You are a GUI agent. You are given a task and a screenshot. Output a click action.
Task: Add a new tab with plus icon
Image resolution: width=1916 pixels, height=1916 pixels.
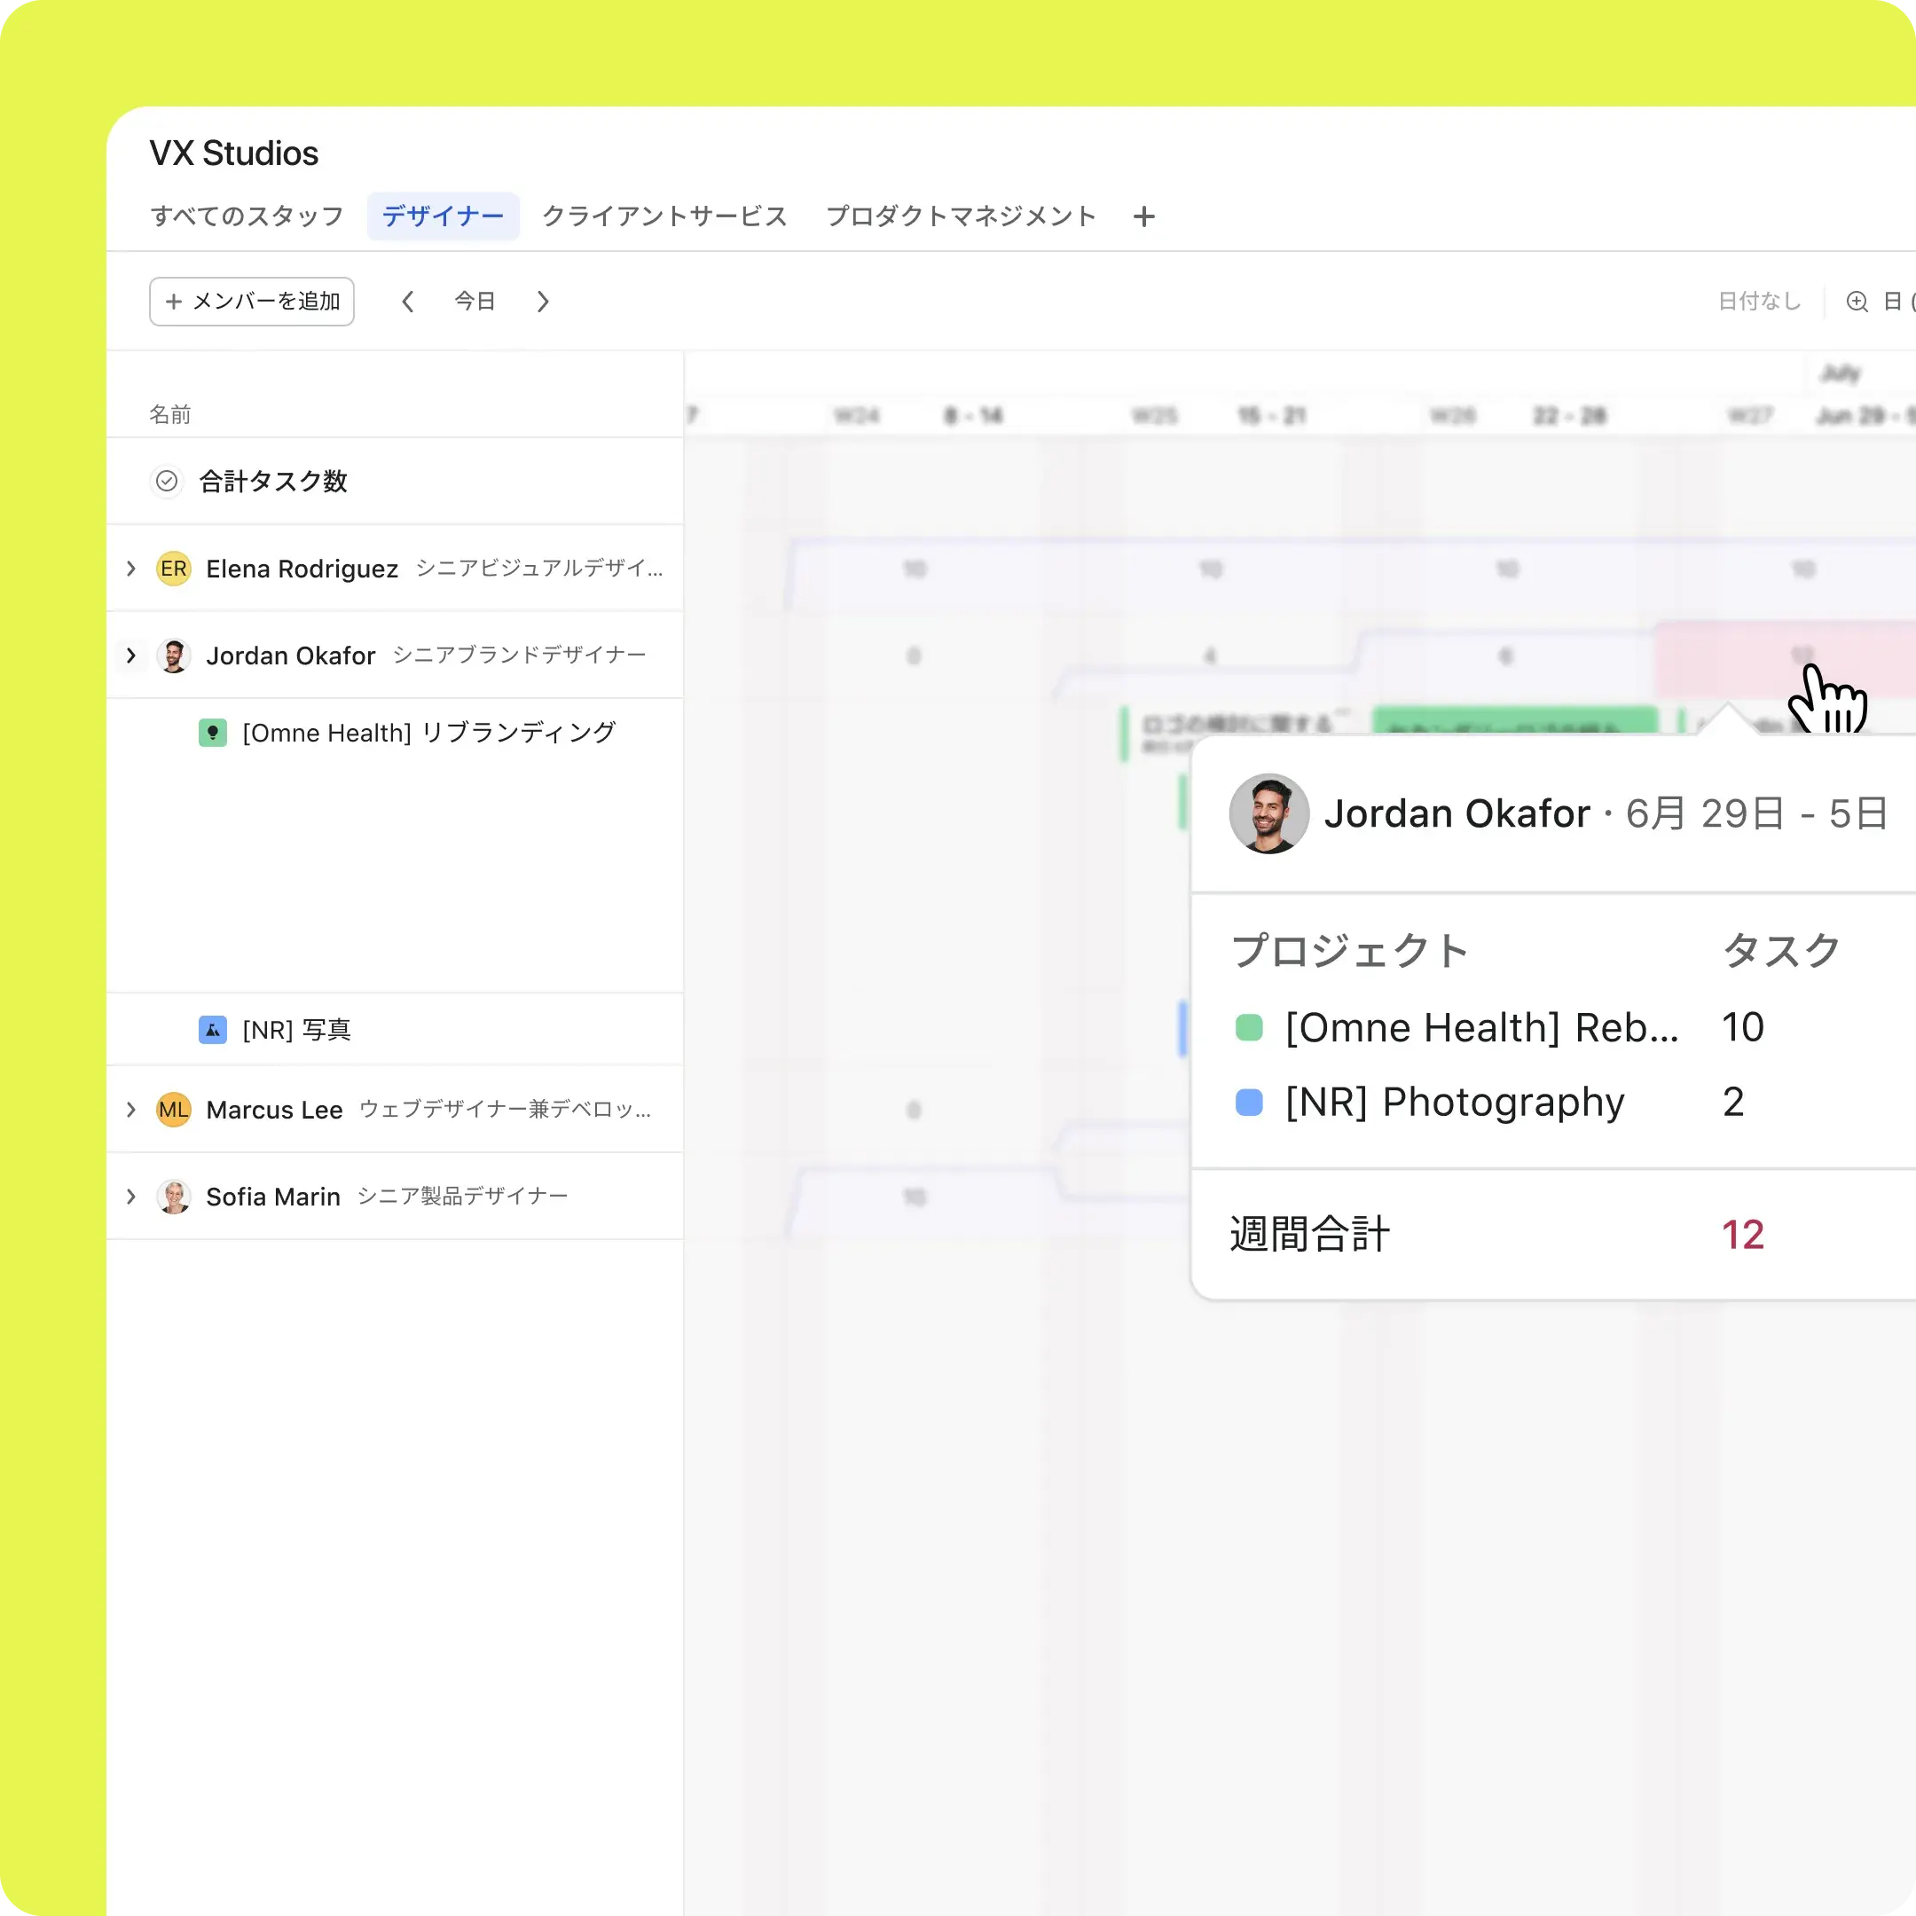1144,216
